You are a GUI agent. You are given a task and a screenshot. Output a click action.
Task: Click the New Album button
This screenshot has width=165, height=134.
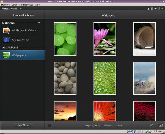click(x=23, y=125)
